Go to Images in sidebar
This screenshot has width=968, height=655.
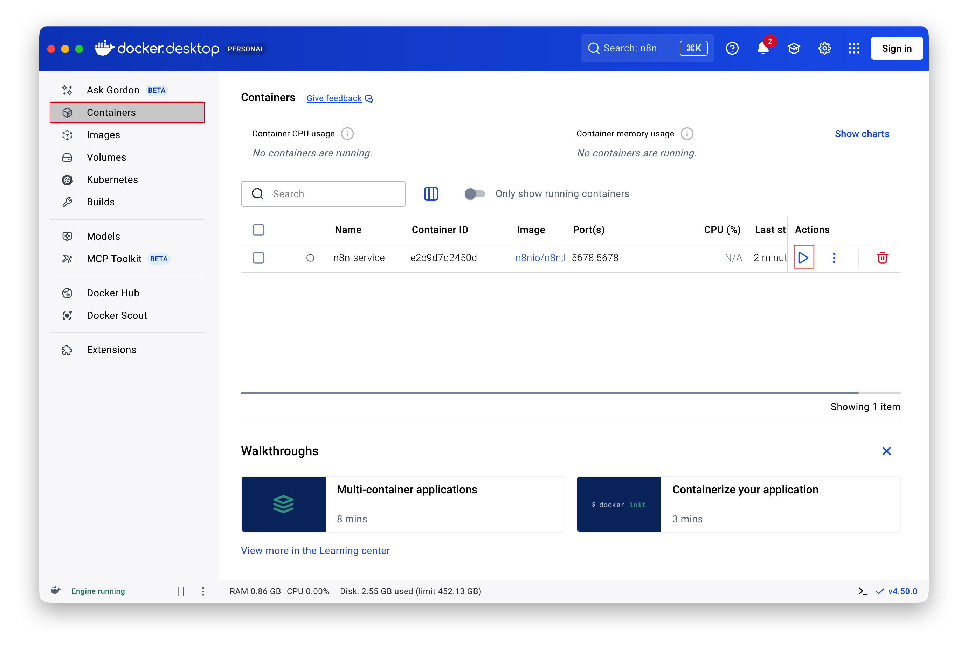[x=103, y=135]
